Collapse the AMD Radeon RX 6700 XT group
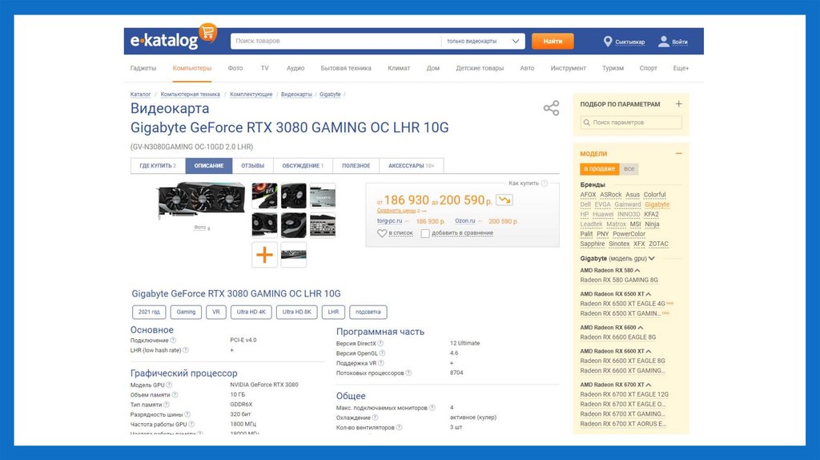Viewport: 820px width, 460px height. coord(649,385)
